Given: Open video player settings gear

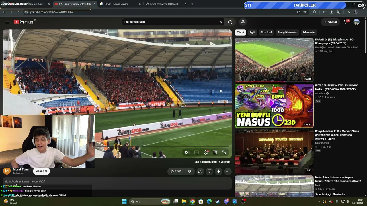Looking at the screenshot, I should pyautogui.click(x=206, y=152).
